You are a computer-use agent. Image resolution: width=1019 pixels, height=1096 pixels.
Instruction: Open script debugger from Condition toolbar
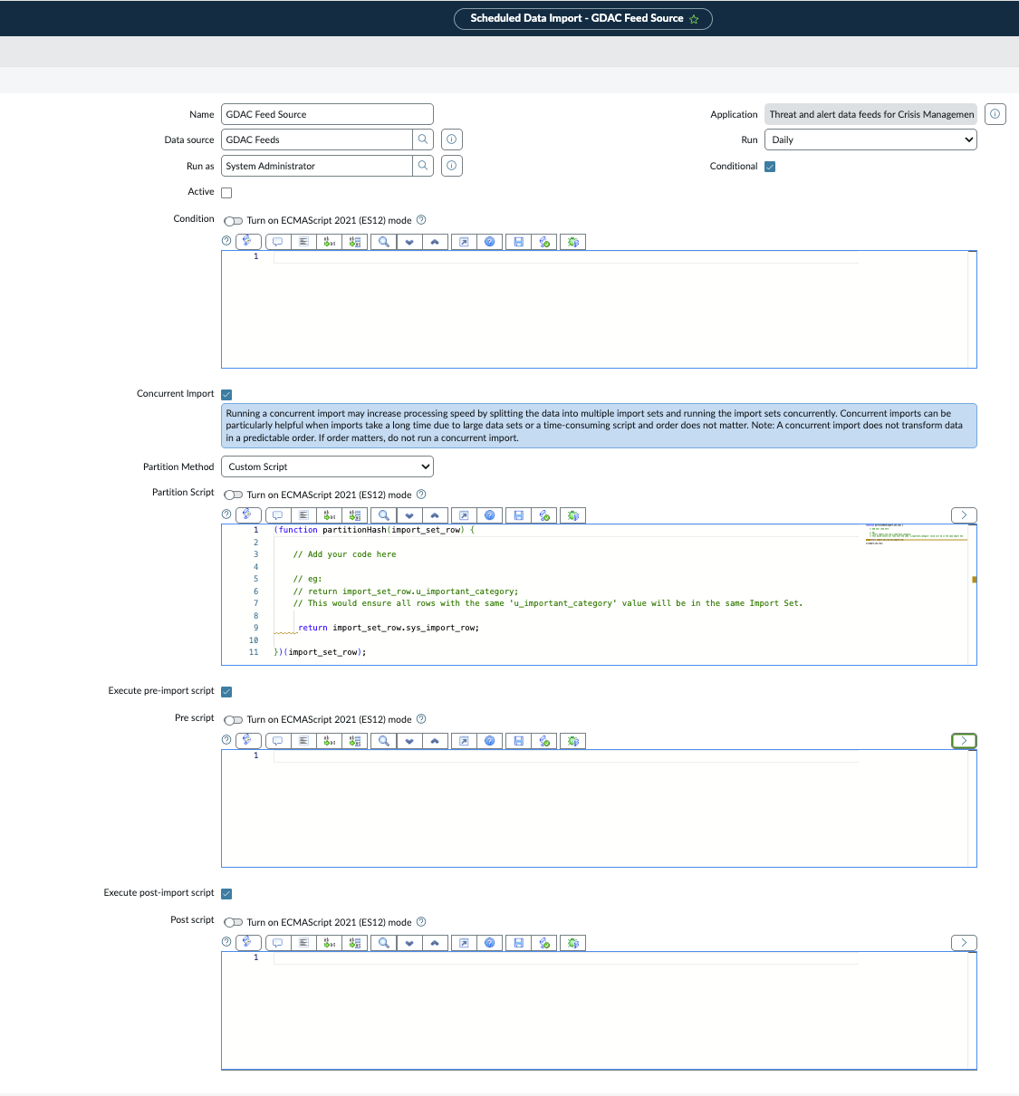(573, 242)
